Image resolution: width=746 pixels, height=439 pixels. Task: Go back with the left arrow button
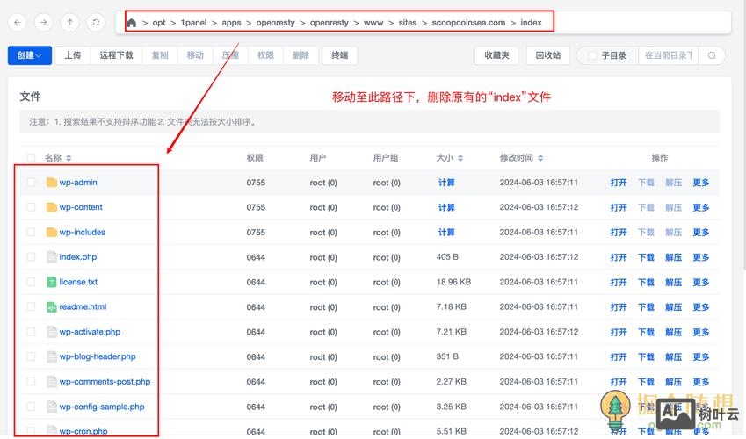[18, 22]
